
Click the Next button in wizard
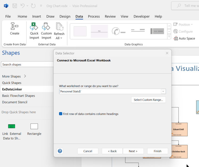pyautogui.click(x=133, y=151)
